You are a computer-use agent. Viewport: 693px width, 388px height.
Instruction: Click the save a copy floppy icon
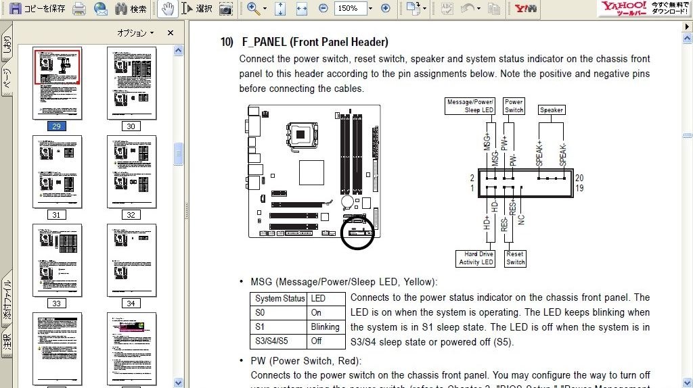click(16, 8)
